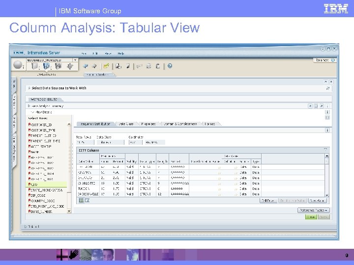Select COUNTRY_CODE in the column list

pos(41,201)
